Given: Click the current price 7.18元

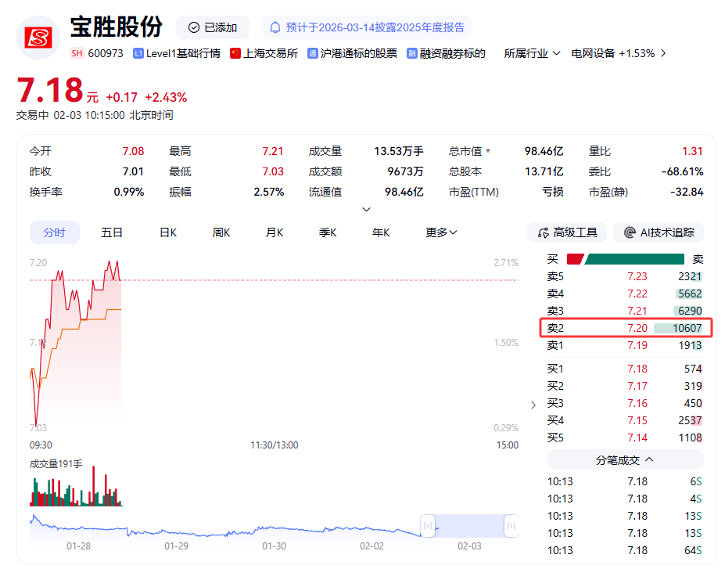Looking at the screenshot, I should [x=57, y=90].
